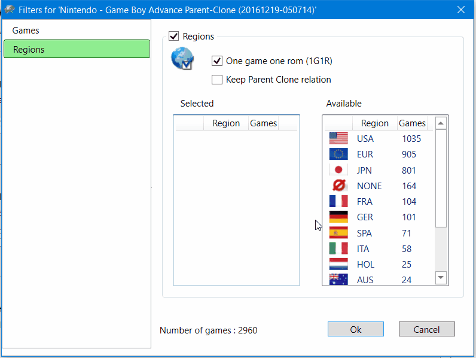Click the EUR flag icon
The height and width of the screenshot is (358, 476).
click(x=338, y=154)
